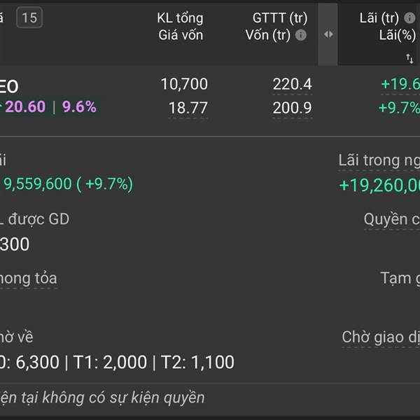Click the info icon next to Vốn (tr)
Image resolution: width=420 pixels, height=420 pixels.
click(x=301, y=35)
